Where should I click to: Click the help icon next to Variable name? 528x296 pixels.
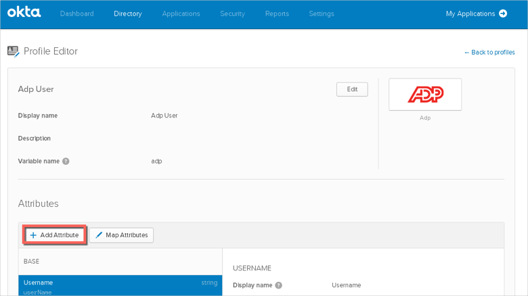[66, 162]
